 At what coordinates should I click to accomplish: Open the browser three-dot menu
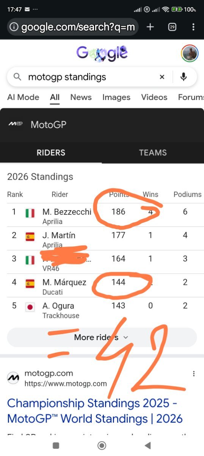193,27
